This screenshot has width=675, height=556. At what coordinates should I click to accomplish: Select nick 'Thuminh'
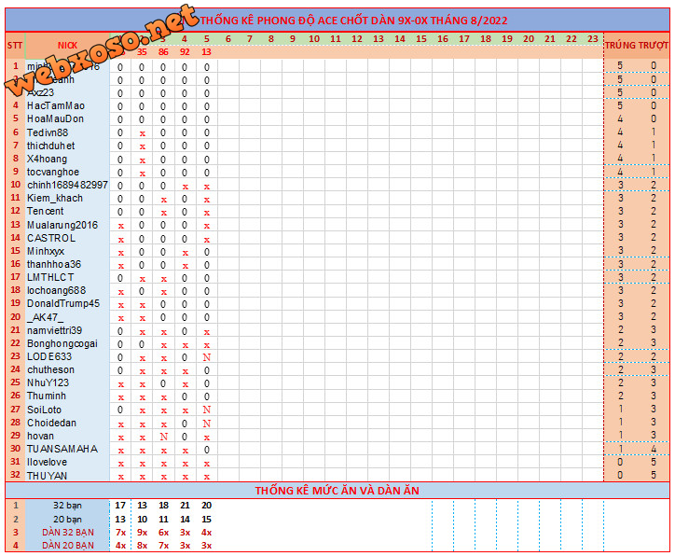point(47,396)
